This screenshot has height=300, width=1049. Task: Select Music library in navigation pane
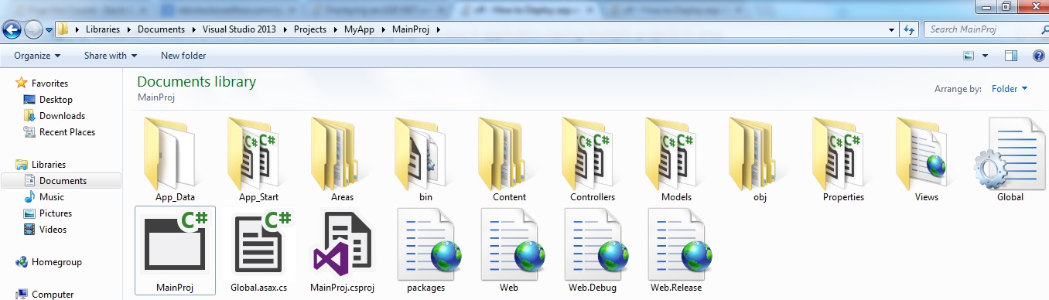click(x=52, y=197)
